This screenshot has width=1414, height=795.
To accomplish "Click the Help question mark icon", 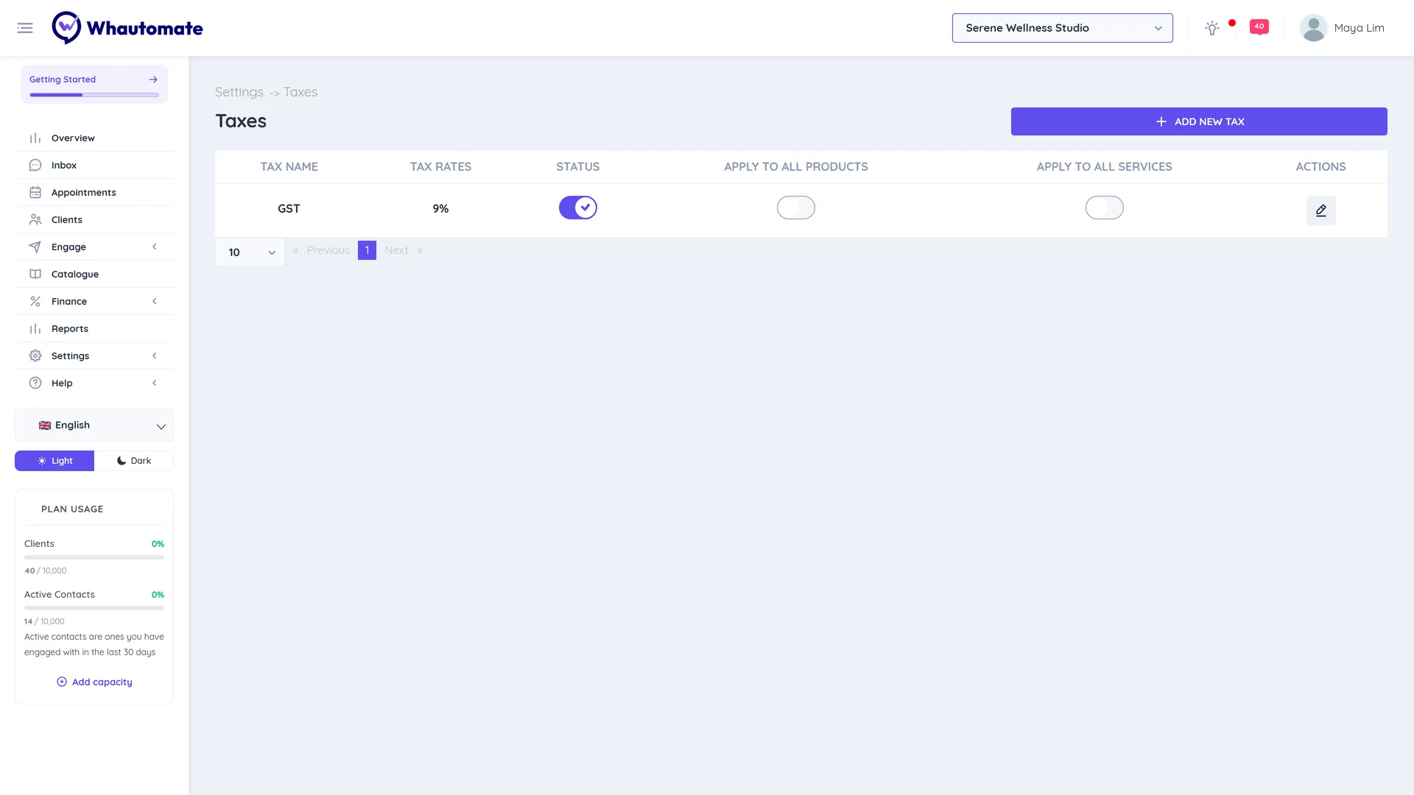I will (35, 383).
